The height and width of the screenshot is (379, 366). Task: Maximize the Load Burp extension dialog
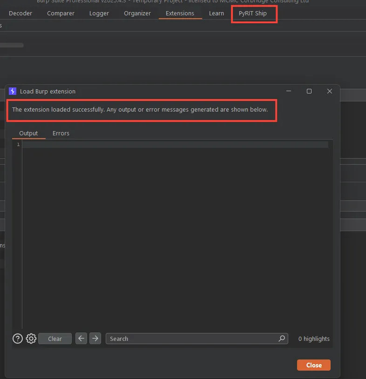[309, 91]
